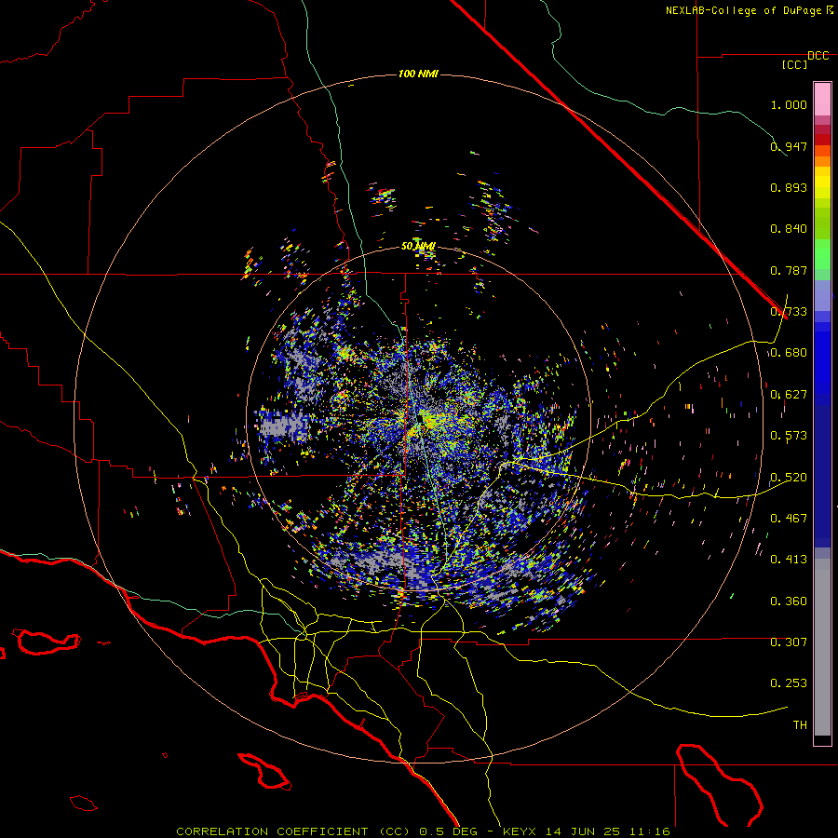The width and height of the screenshot is (838, 838).
Task: Click the black radar site dot at the center
Action: [x=420, y=420]
